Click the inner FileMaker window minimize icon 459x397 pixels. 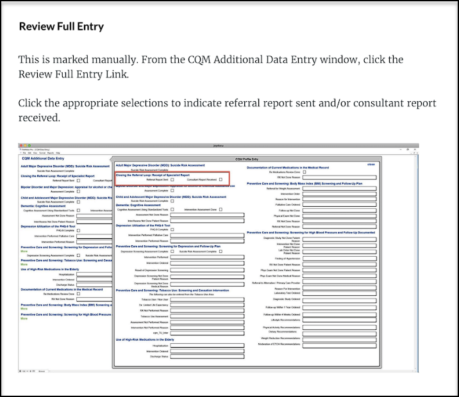[401, 149]
